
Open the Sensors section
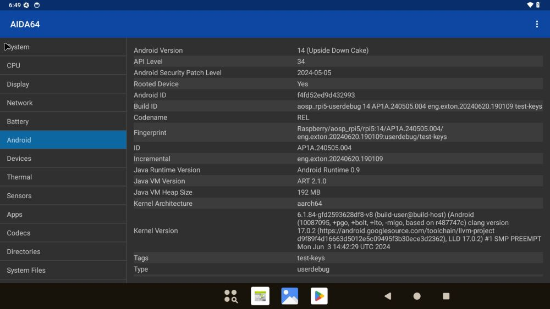pos(63,195)
